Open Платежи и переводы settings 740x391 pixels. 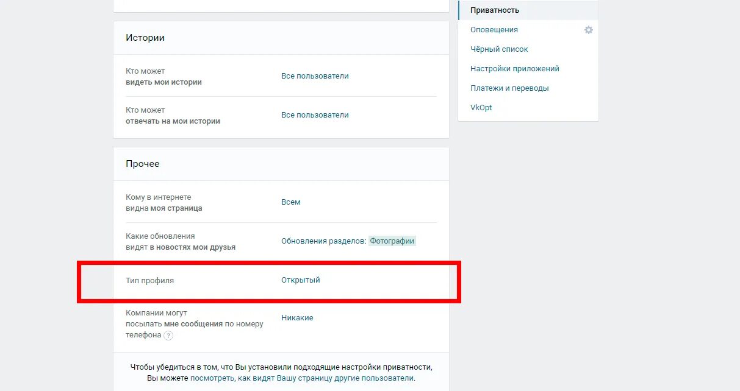[509, 88]
